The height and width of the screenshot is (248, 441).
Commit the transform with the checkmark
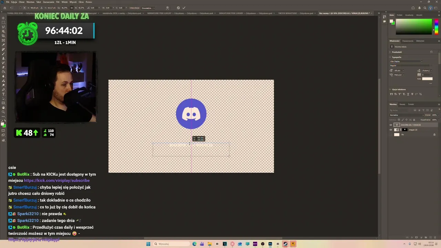(184, 8)
